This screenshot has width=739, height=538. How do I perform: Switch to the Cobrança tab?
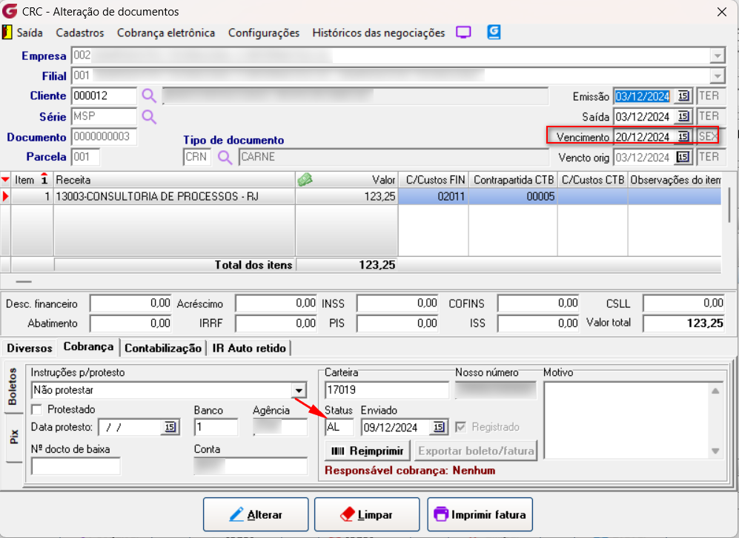click(x=89, y=347)
